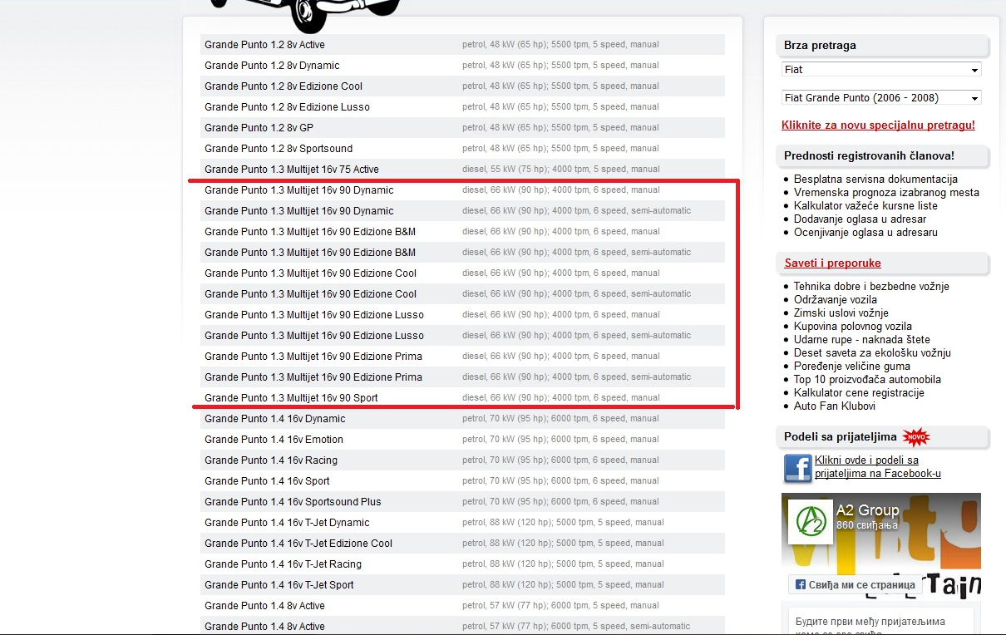Like page via 'Свиђа ми се страница'
1006x635 pixels.
pyautogui.click(x=856, y=584)
